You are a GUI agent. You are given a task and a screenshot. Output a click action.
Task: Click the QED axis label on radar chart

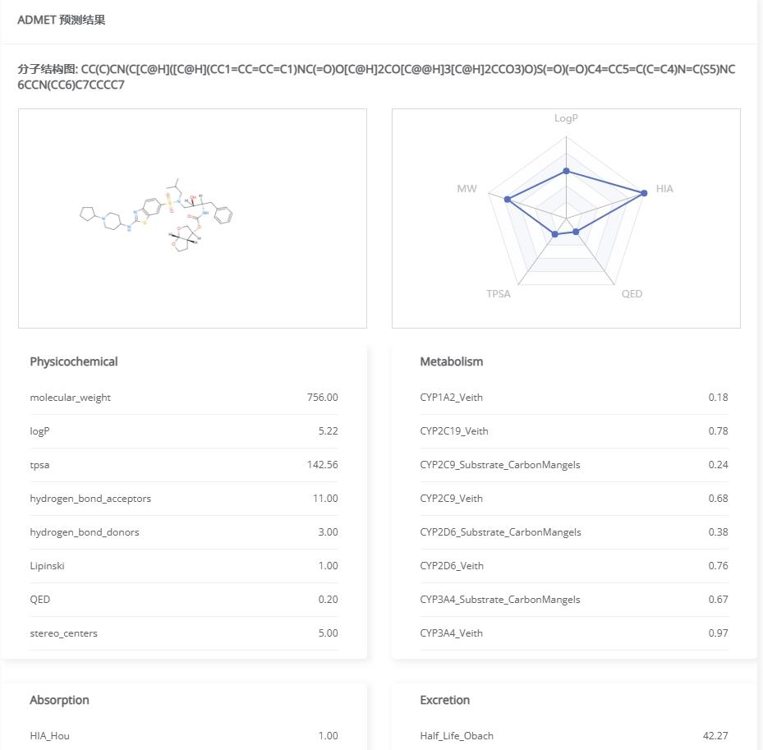pos(632,294)
